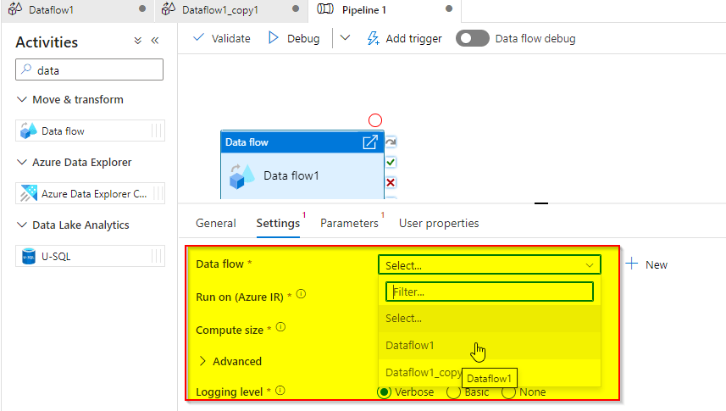The height and width of the screenshot is (411, 726).
Task: Choose the 'Select...' option in list
Action: click(490, 319)
